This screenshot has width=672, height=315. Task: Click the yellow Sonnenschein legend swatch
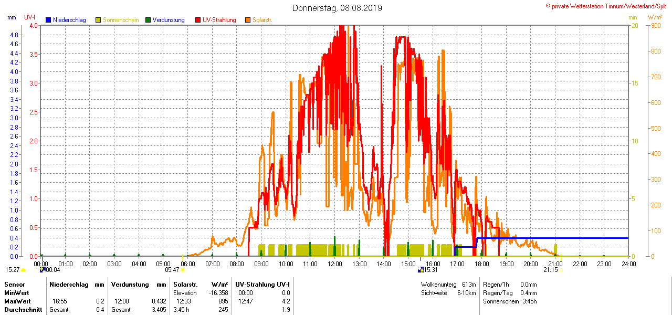coord(98,20)
